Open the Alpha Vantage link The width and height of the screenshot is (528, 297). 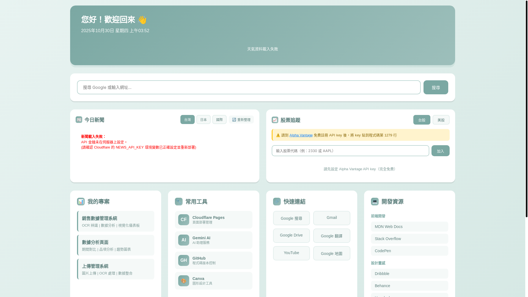301,135
